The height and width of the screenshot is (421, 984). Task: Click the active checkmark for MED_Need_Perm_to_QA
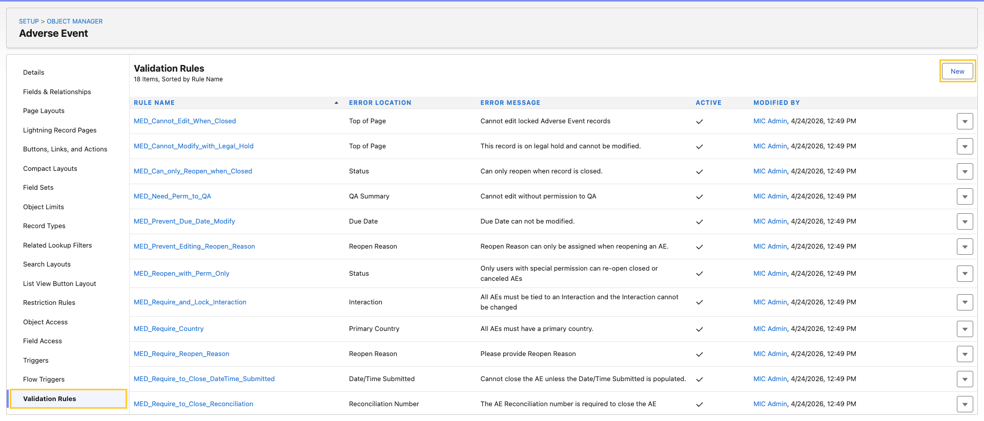point(700,197)
